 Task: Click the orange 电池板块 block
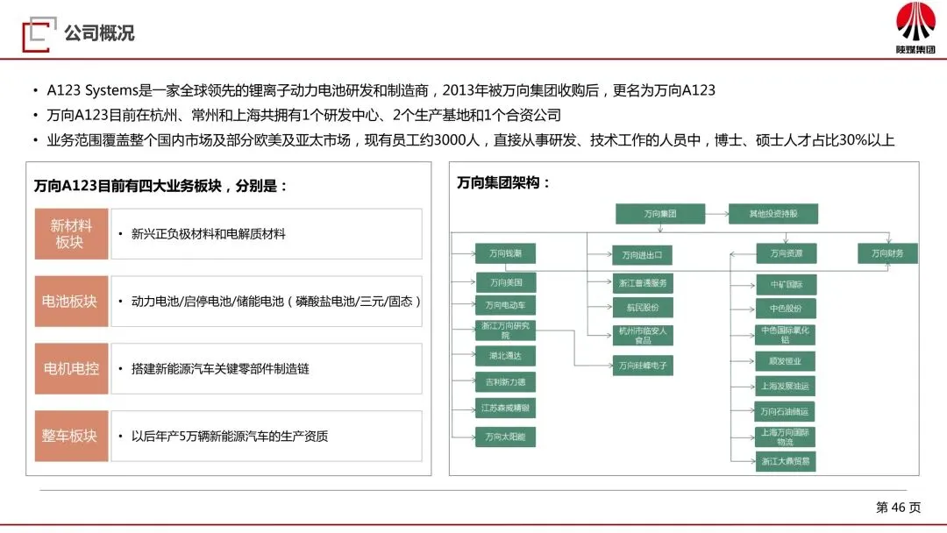[x=71, y=302]
